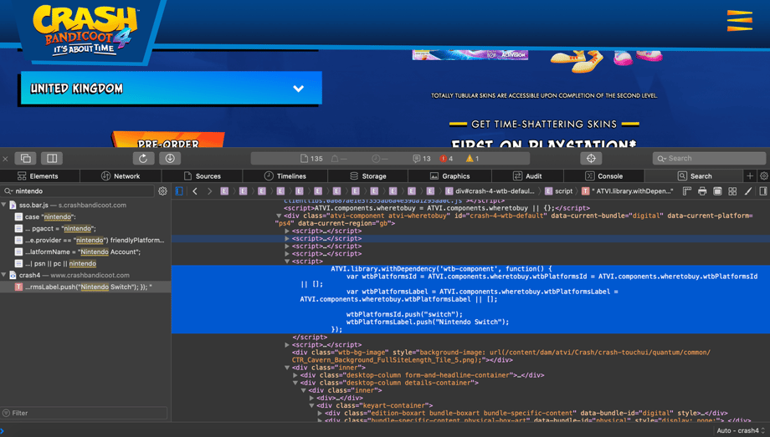Click the print styles printer icon
The image size is (770, 437).
702,191
